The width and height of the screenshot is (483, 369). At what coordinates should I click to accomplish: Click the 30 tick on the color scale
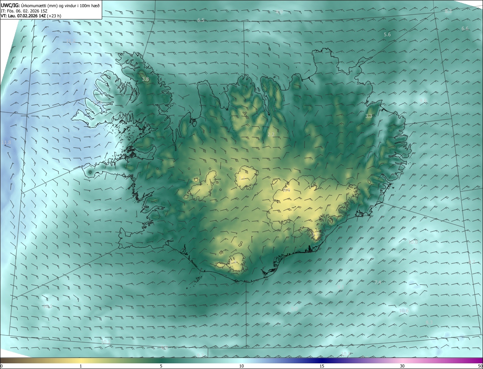(402, 366)
